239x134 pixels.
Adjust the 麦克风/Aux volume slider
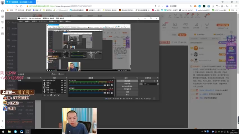pos(88,85)
